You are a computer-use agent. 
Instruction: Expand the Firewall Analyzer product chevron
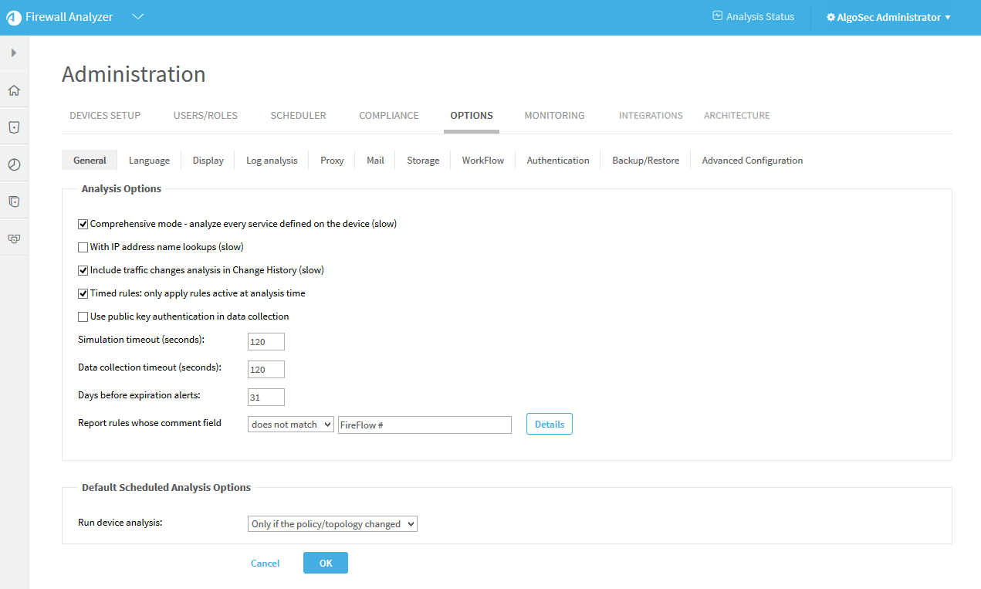[138, 17]
